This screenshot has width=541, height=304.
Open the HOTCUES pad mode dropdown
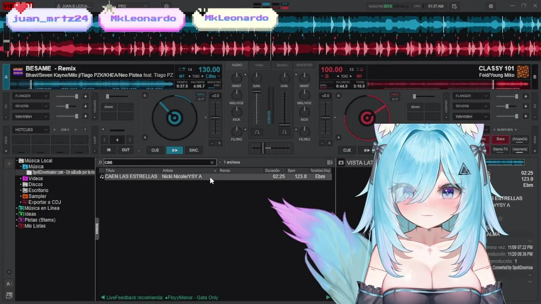[x=31, y=130]
